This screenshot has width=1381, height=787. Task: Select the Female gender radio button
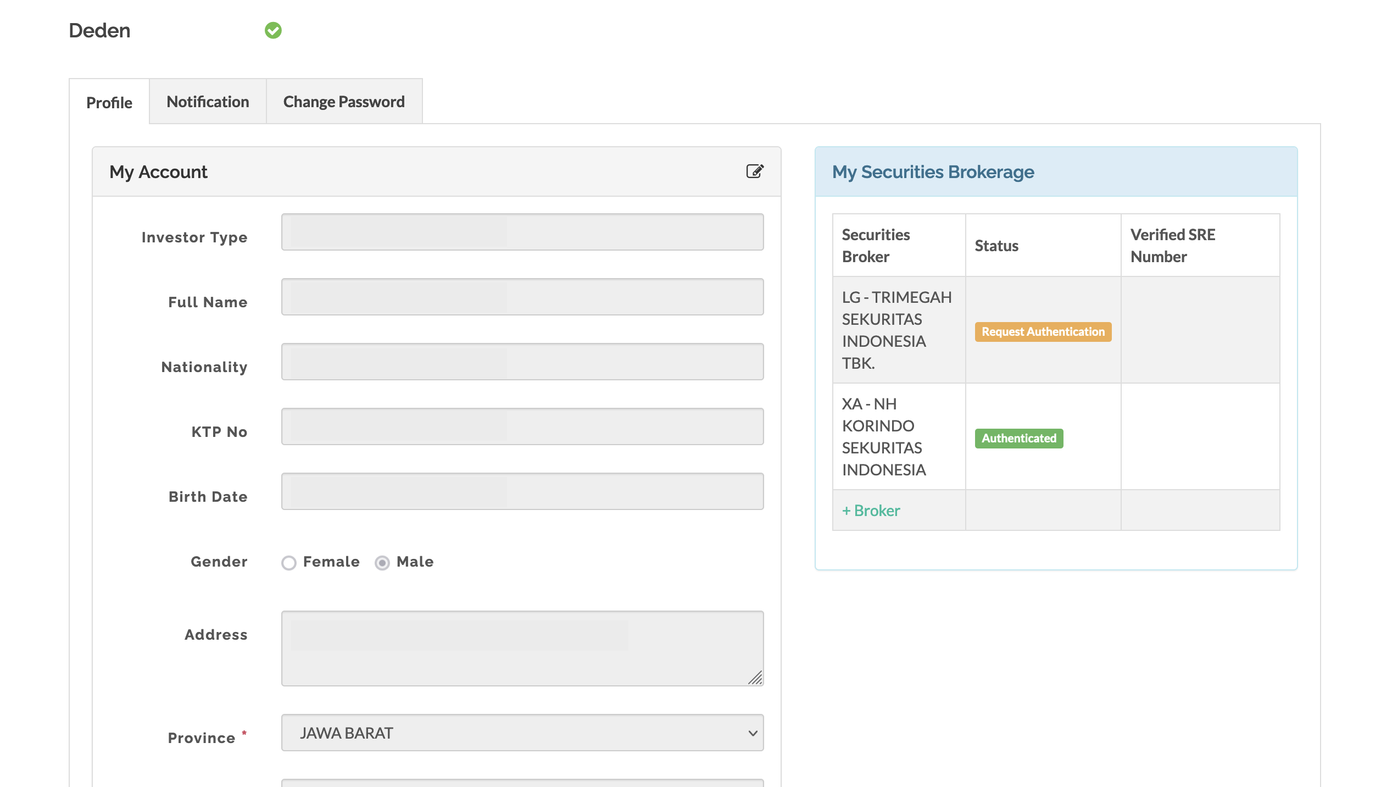[289, 563]
